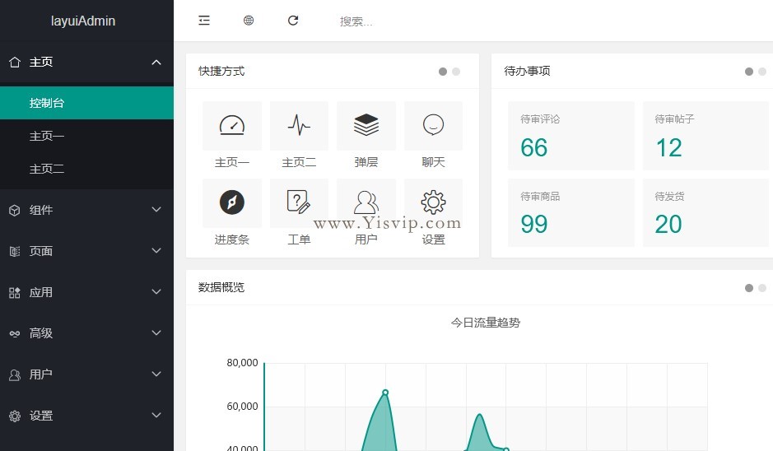This screenshot has height=451, width=773.
Task: Switch to second slide in 快捷方式 card
Action: (456, 72)
